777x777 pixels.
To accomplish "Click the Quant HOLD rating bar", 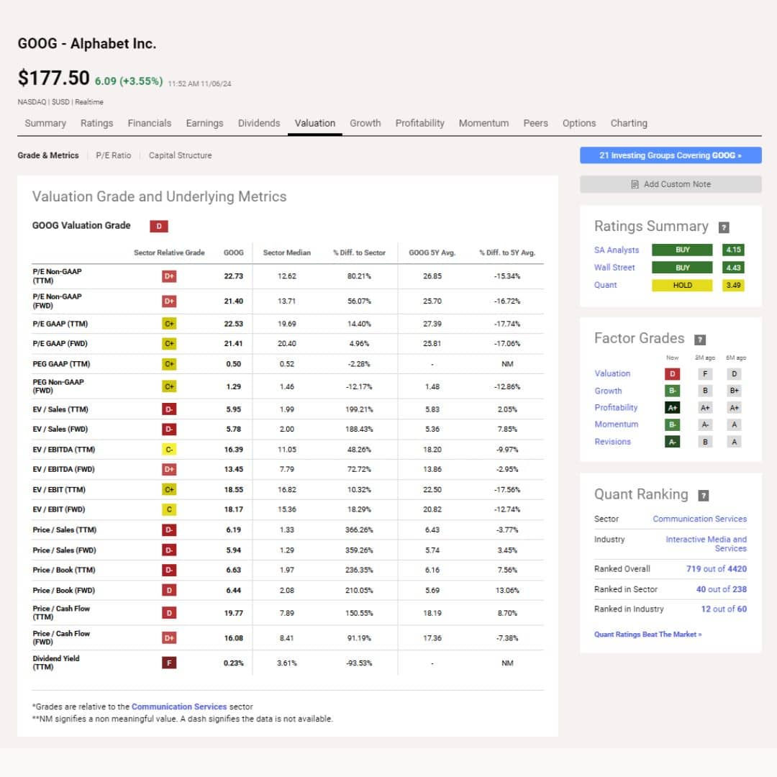I will 682,285.
